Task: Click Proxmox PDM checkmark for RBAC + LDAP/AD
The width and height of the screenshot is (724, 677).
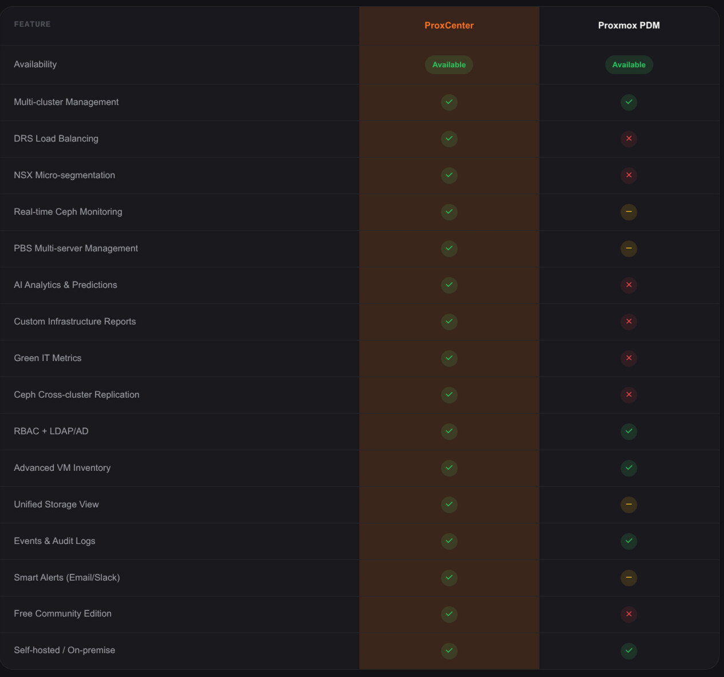Action: [x=628, y=431]
